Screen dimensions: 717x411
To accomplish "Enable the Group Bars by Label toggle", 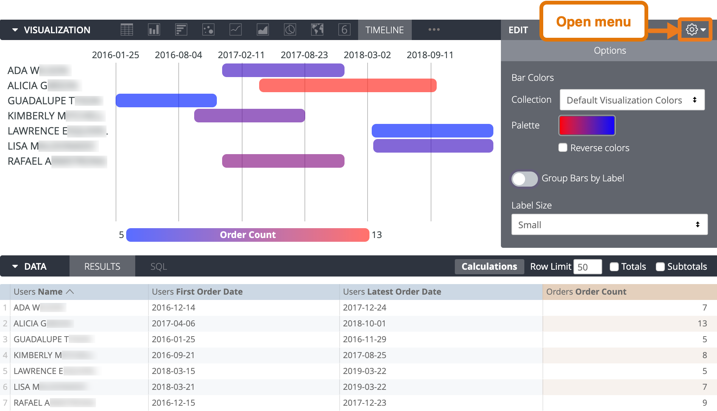I will coord(524,179).
